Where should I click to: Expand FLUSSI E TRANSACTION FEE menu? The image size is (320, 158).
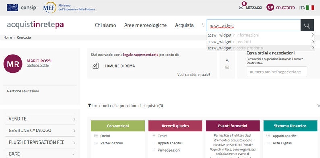point(40,142)
